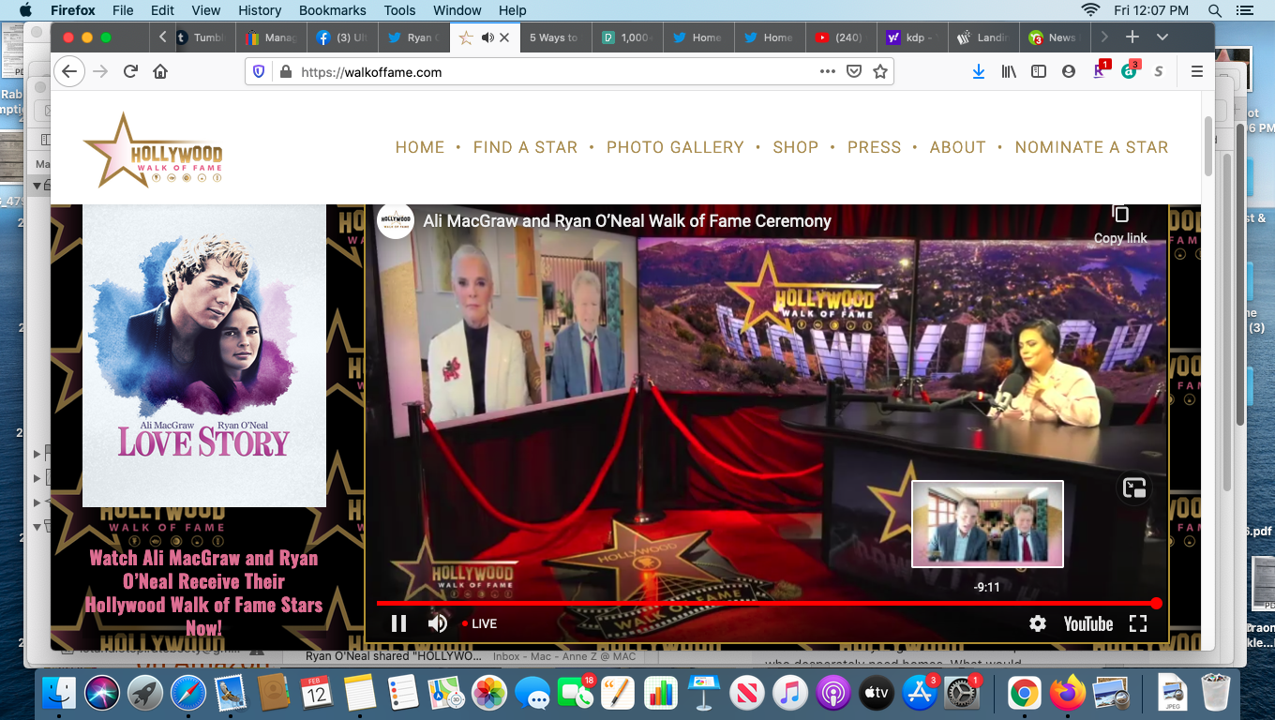This screenshot has width=1275, height=720.
Task: Switch to the News tab
Action: (x=1053, y=37)
